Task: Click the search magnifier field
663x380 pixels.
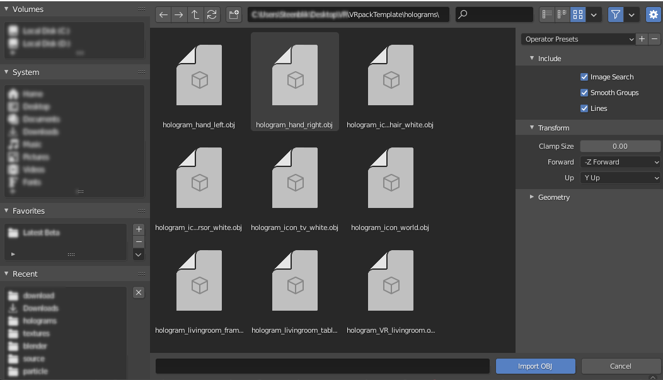Action: tap(494, 14)
